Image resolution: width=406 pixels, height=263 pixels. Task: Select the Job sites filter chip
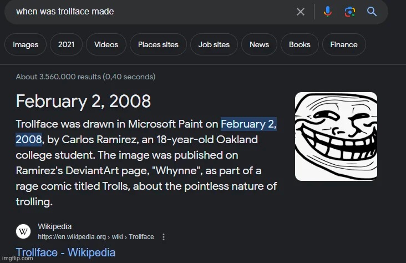(214, 45)
